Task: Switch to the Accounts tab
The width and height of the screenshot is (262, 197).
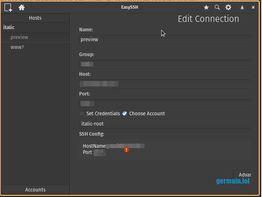Action: point(35,190)
